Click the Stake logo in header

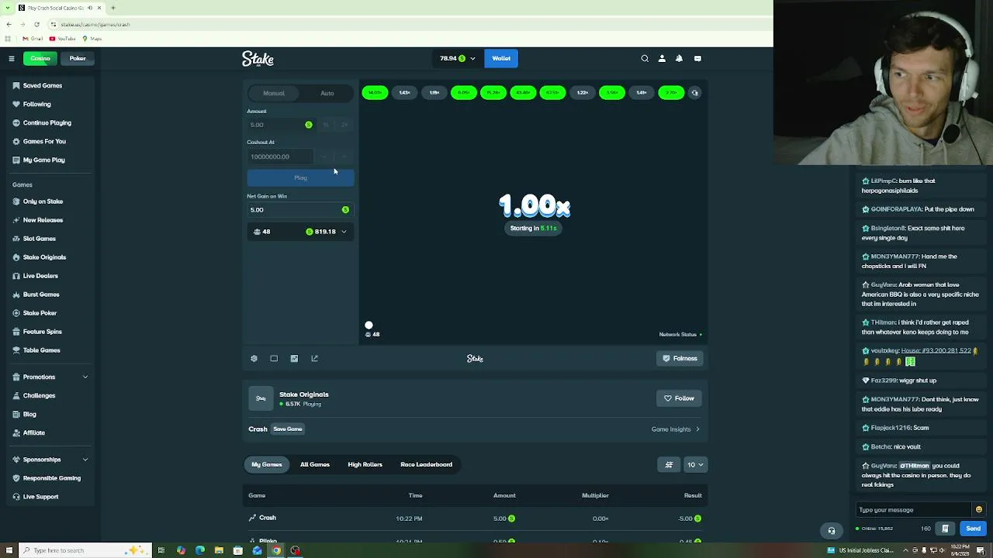click(x=258, y=59)
